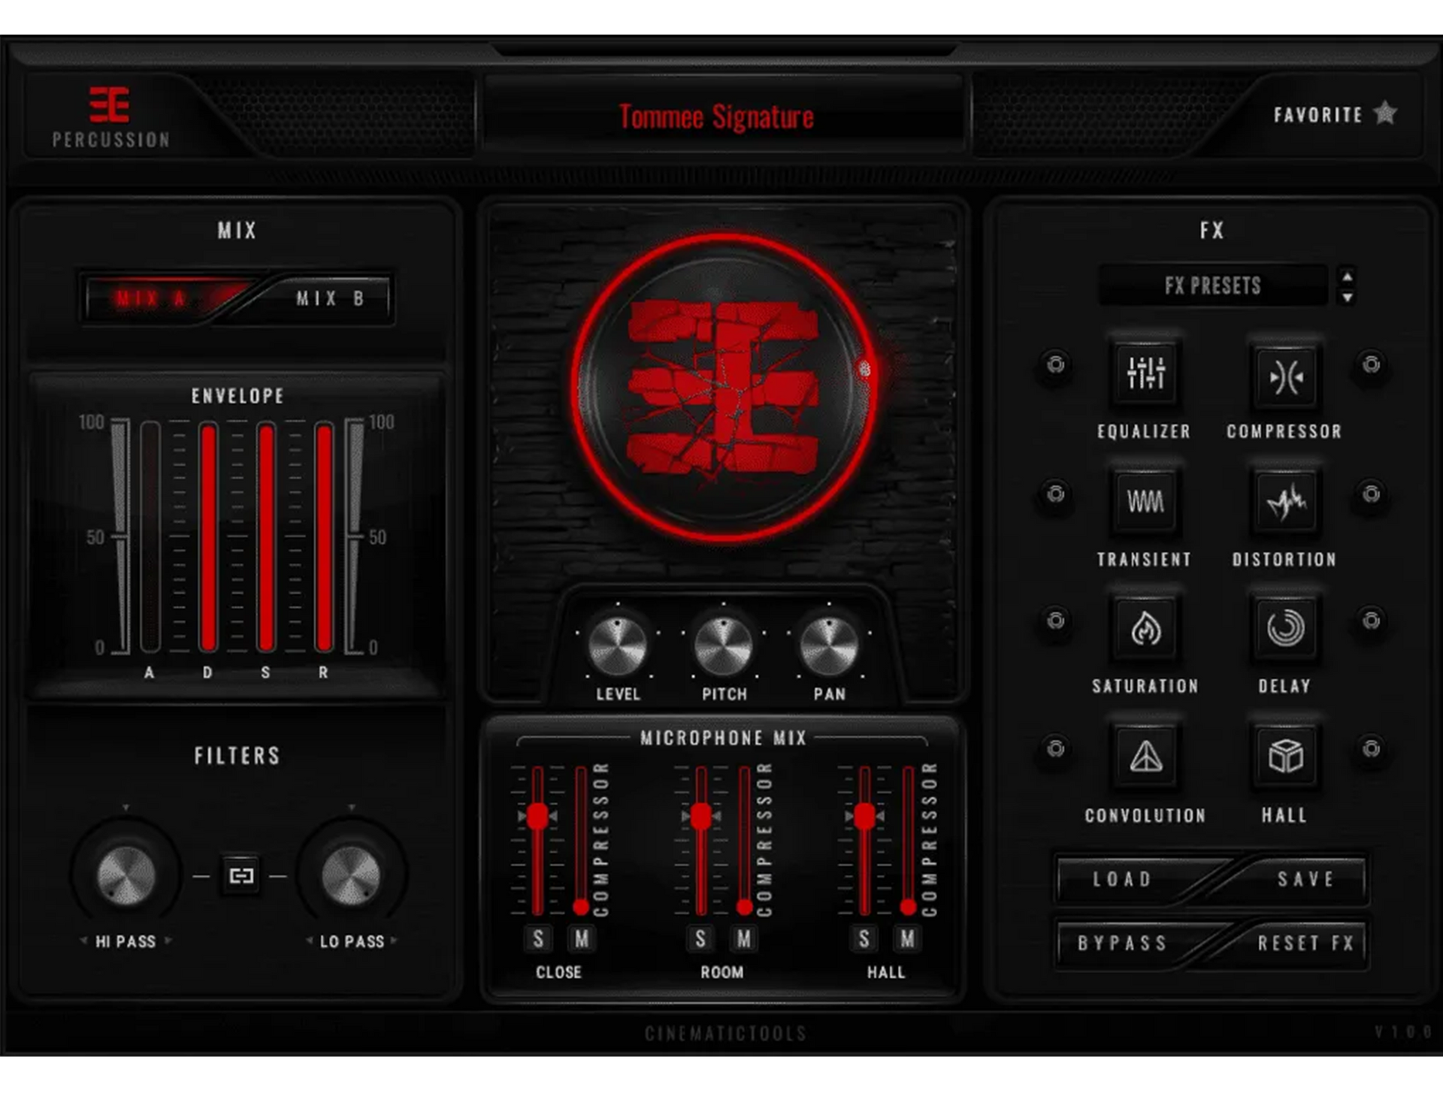The height and width of the screenshot is (1115, 1443).
Task: Click the CinematicTools footer text
Action: [x=725, y=1033]
